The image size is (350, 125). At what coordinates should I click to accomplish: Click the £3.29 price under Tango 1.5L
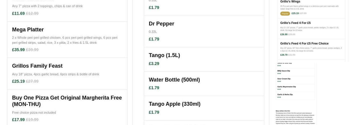154,63
